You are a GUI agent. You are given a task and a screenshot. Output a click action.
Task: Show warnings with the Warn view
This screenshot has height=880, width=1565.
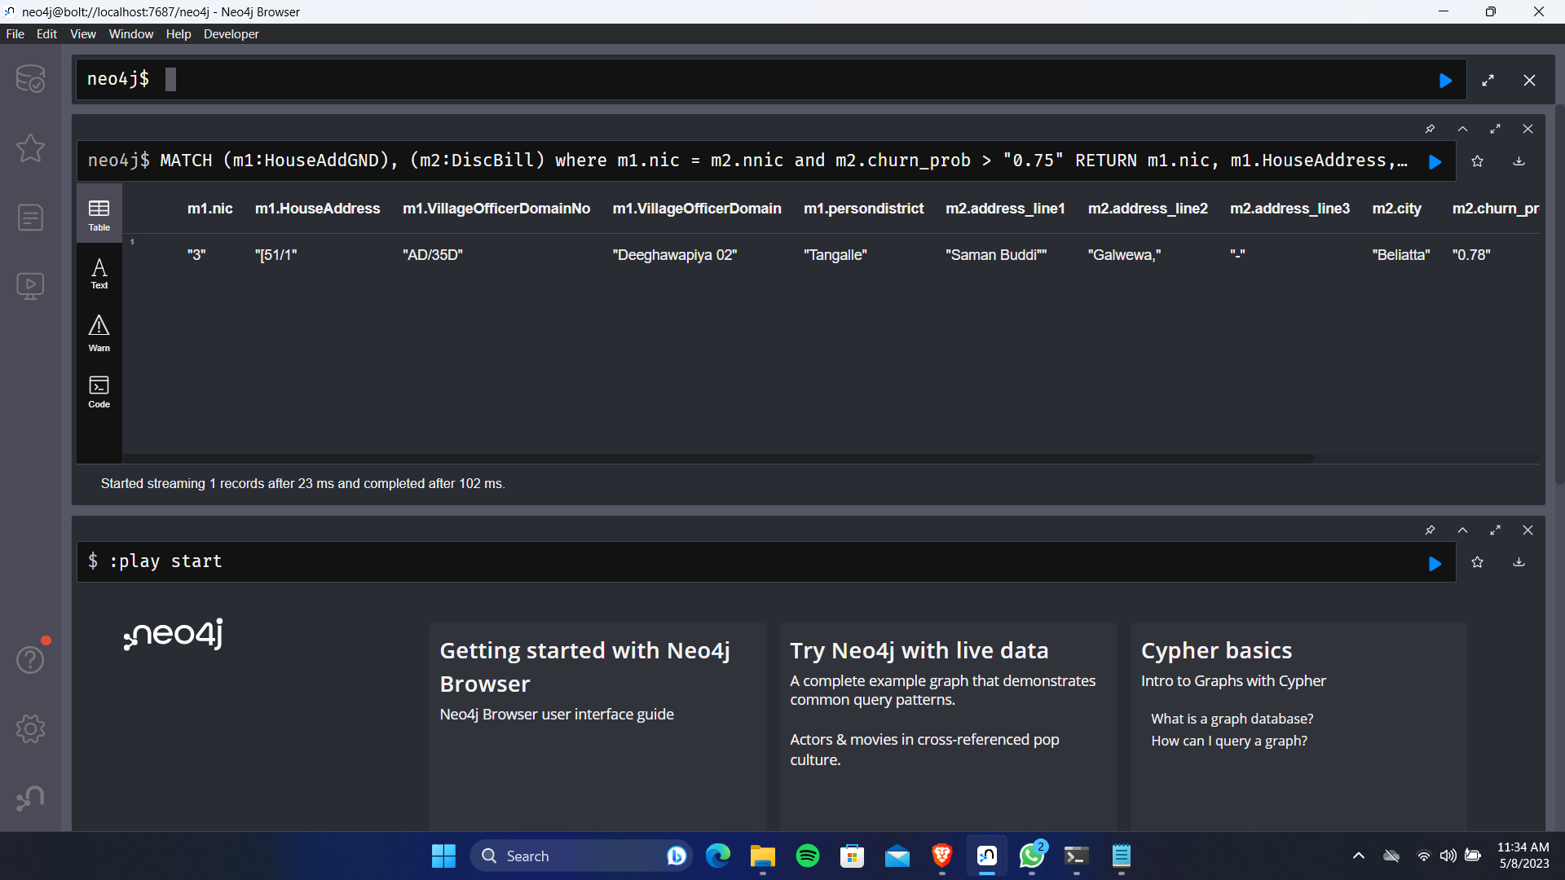pos(98,332)
